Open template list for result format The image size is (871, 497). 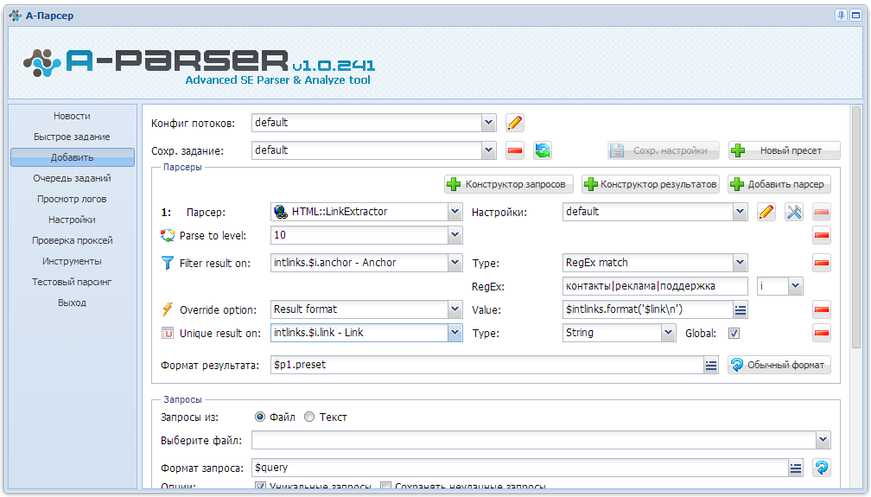coord(711,366)
